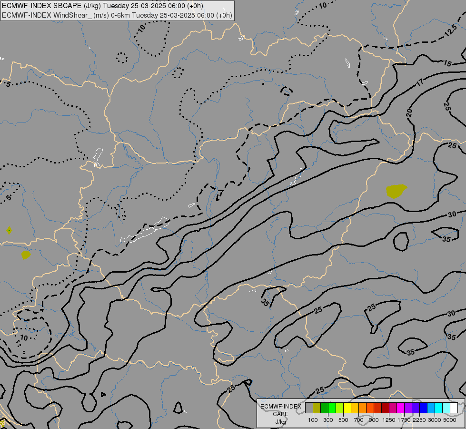The width and height of the screenshot is (466, 429).
Task: Click the indigo violet legend swatch
Action: pyautogui.click(x=416, y=408)
